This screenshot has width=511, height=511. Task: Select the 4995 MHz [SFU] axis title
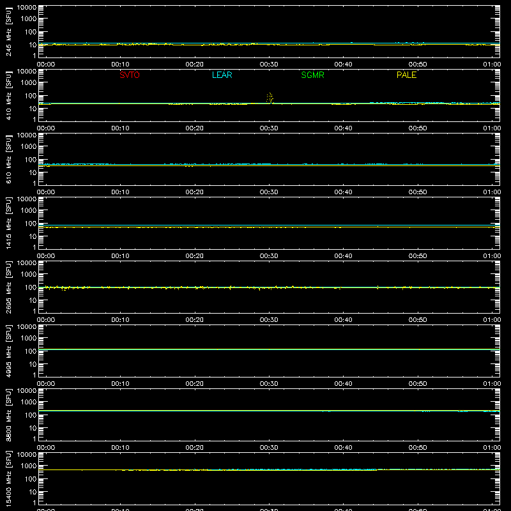(8, 351)
